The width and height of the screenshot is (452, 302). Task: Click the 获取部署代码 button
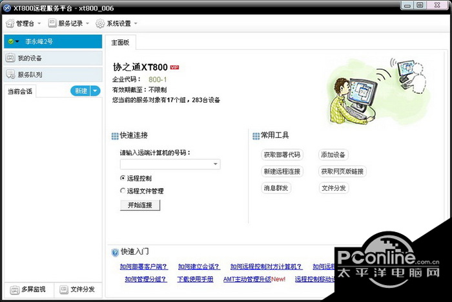(282, 155)
